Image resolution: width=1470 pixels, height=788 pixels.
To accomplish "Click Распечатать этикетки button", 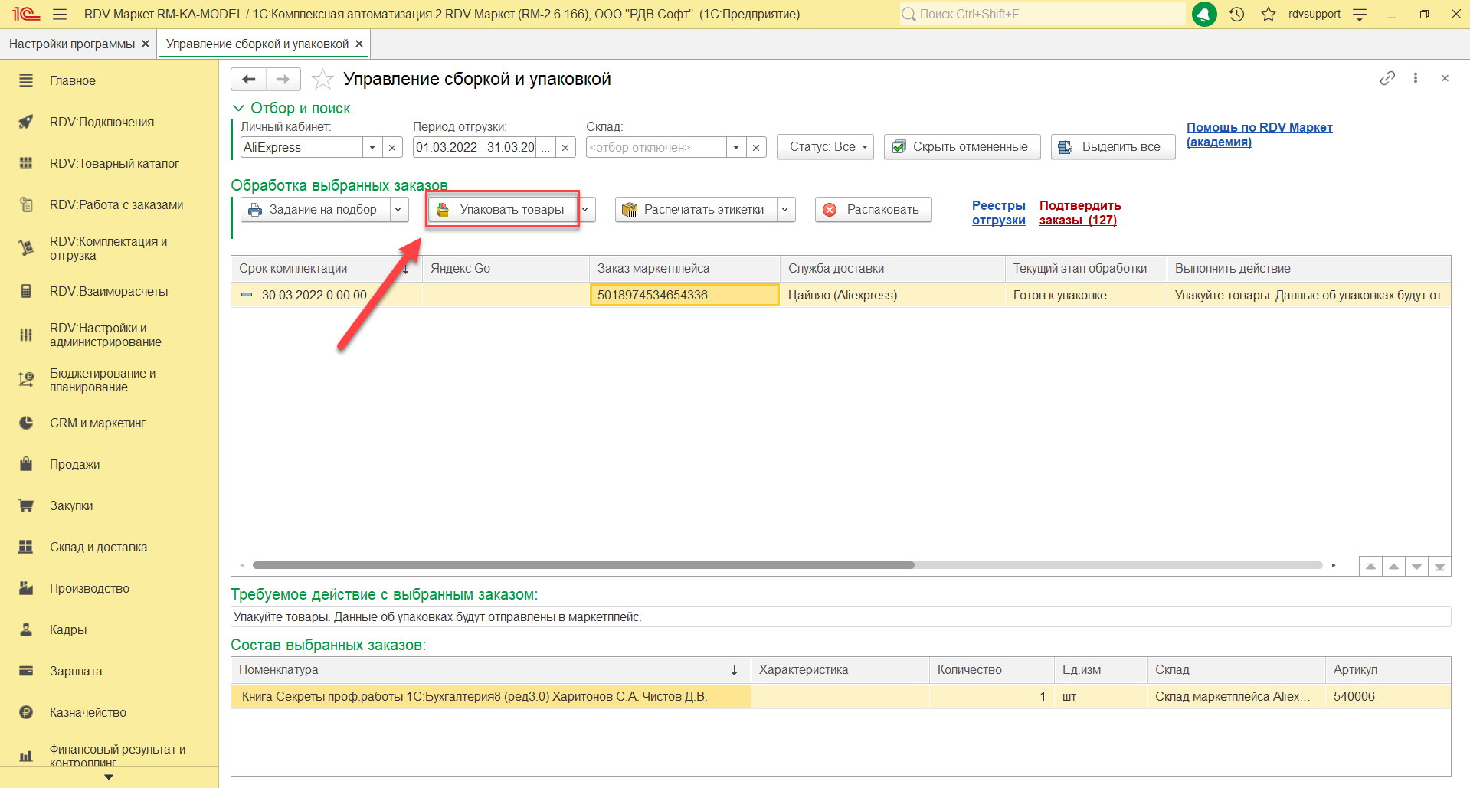I will pos(696,210).
